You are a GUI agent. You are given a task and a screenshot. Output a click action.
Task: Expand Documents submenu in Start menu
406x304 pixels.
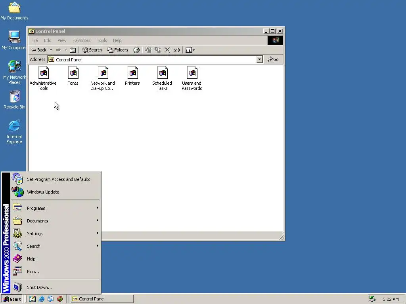click(x=55, y=221)
